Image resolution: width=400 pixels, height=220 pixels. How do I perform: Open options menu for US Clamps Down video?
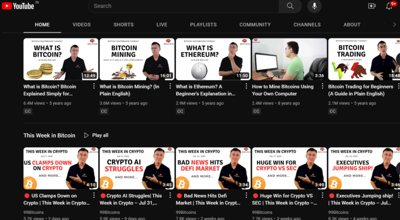pyautogui.click(x=94, y=196)
